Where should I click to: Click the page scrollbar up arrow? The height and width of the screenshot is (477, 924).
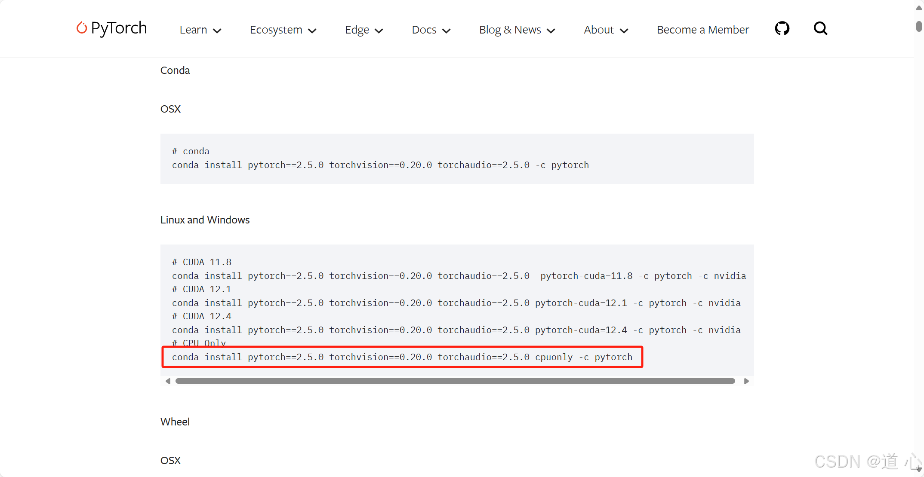919,7
